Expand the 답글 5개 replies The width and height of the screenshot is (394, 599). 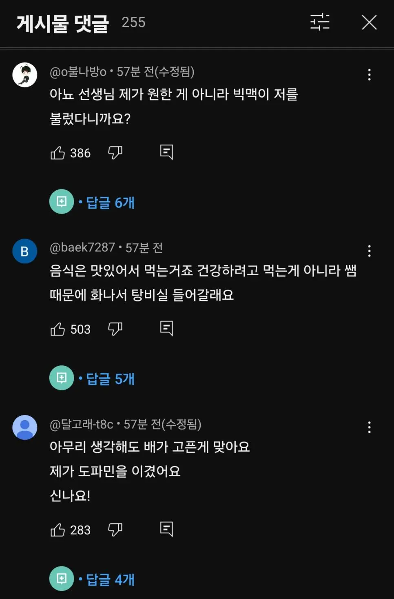[110, 379]
